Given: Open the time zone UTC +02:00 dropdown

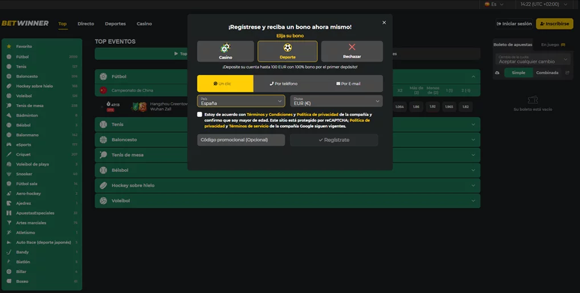Looking at the screenshot, I should pos(544,5).
